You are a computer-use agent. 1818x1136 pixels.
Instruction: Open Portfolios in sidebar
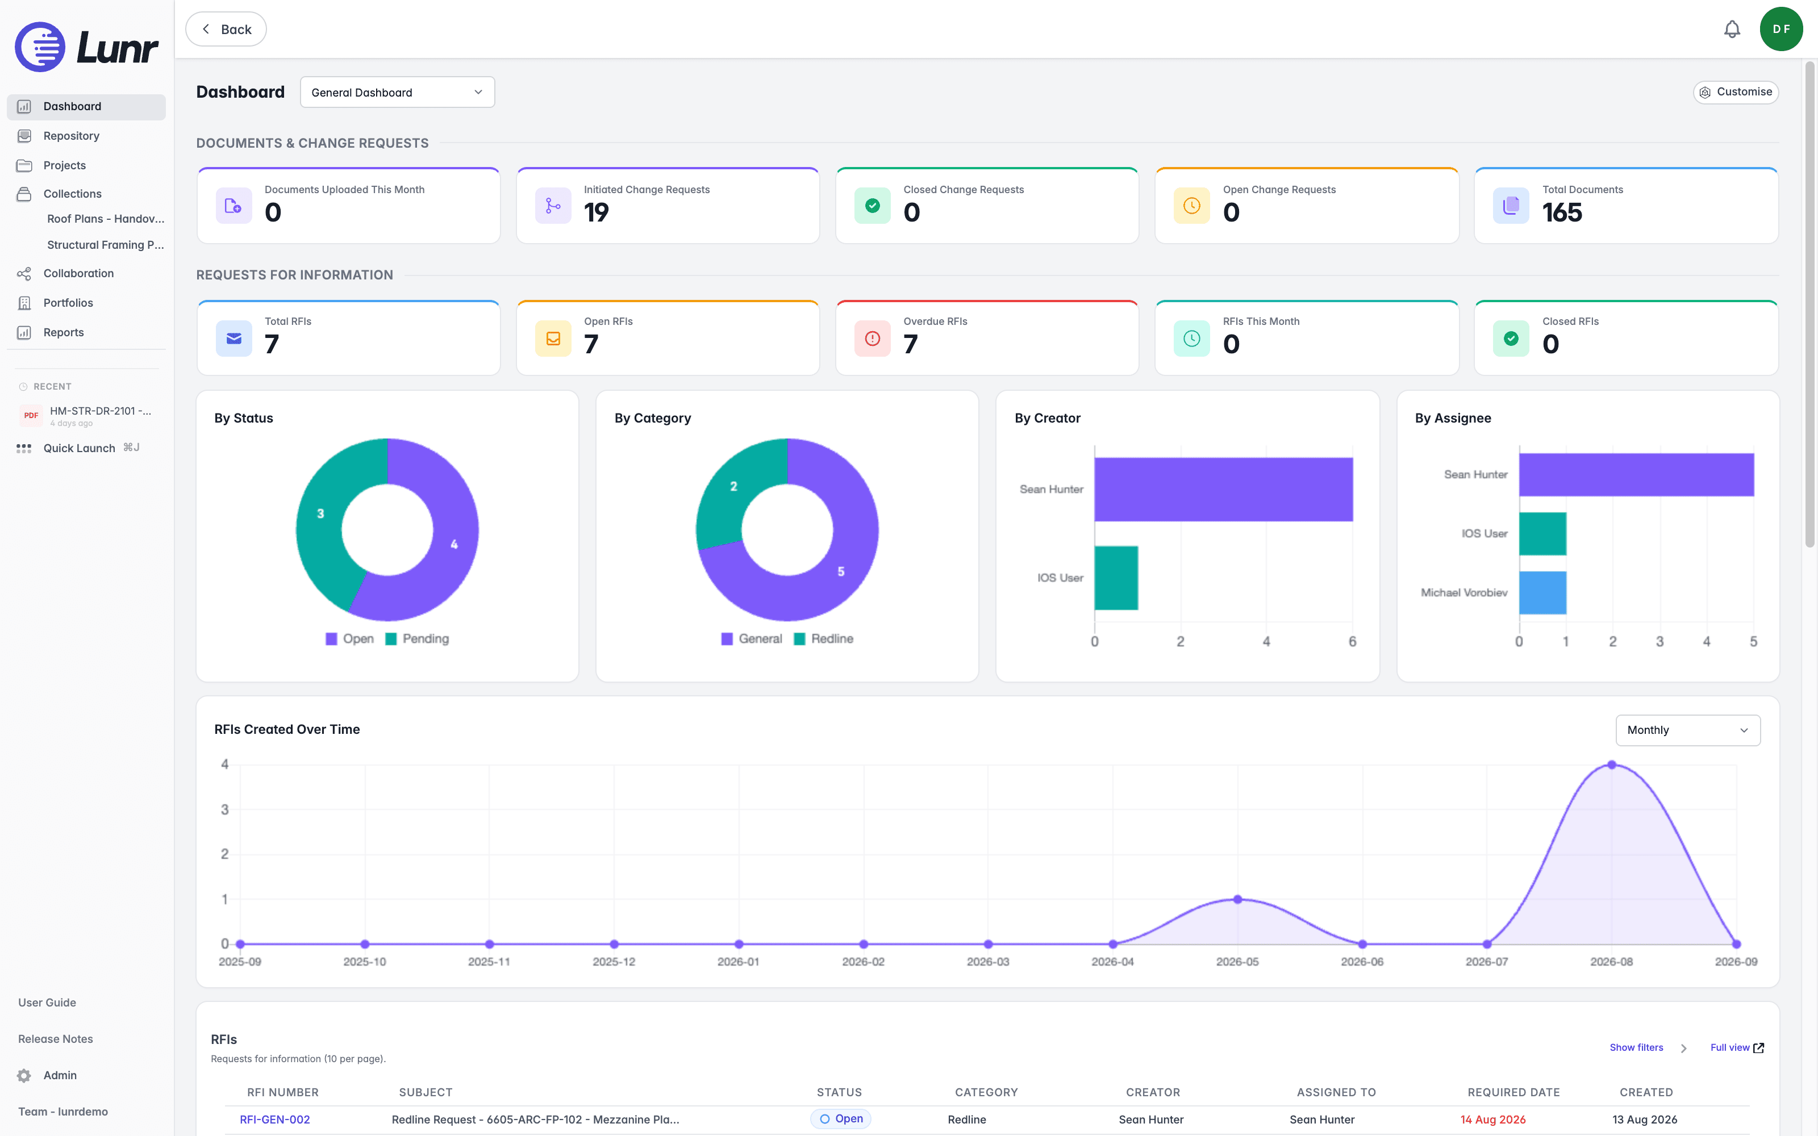tap(86, 303)
